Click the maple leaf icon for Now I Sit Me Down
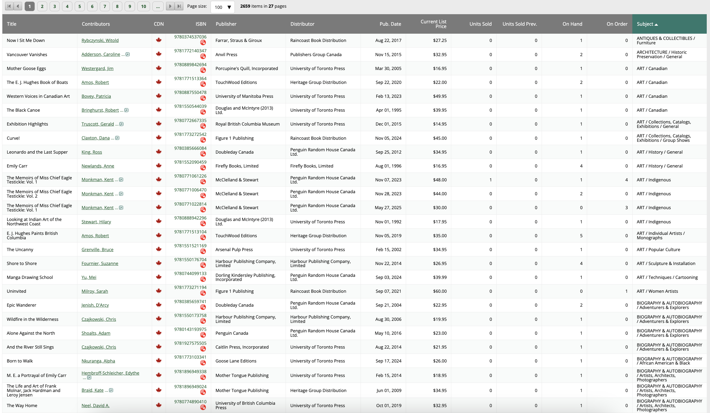The height and width of the screenshot is (413, 710). (159, 40)
